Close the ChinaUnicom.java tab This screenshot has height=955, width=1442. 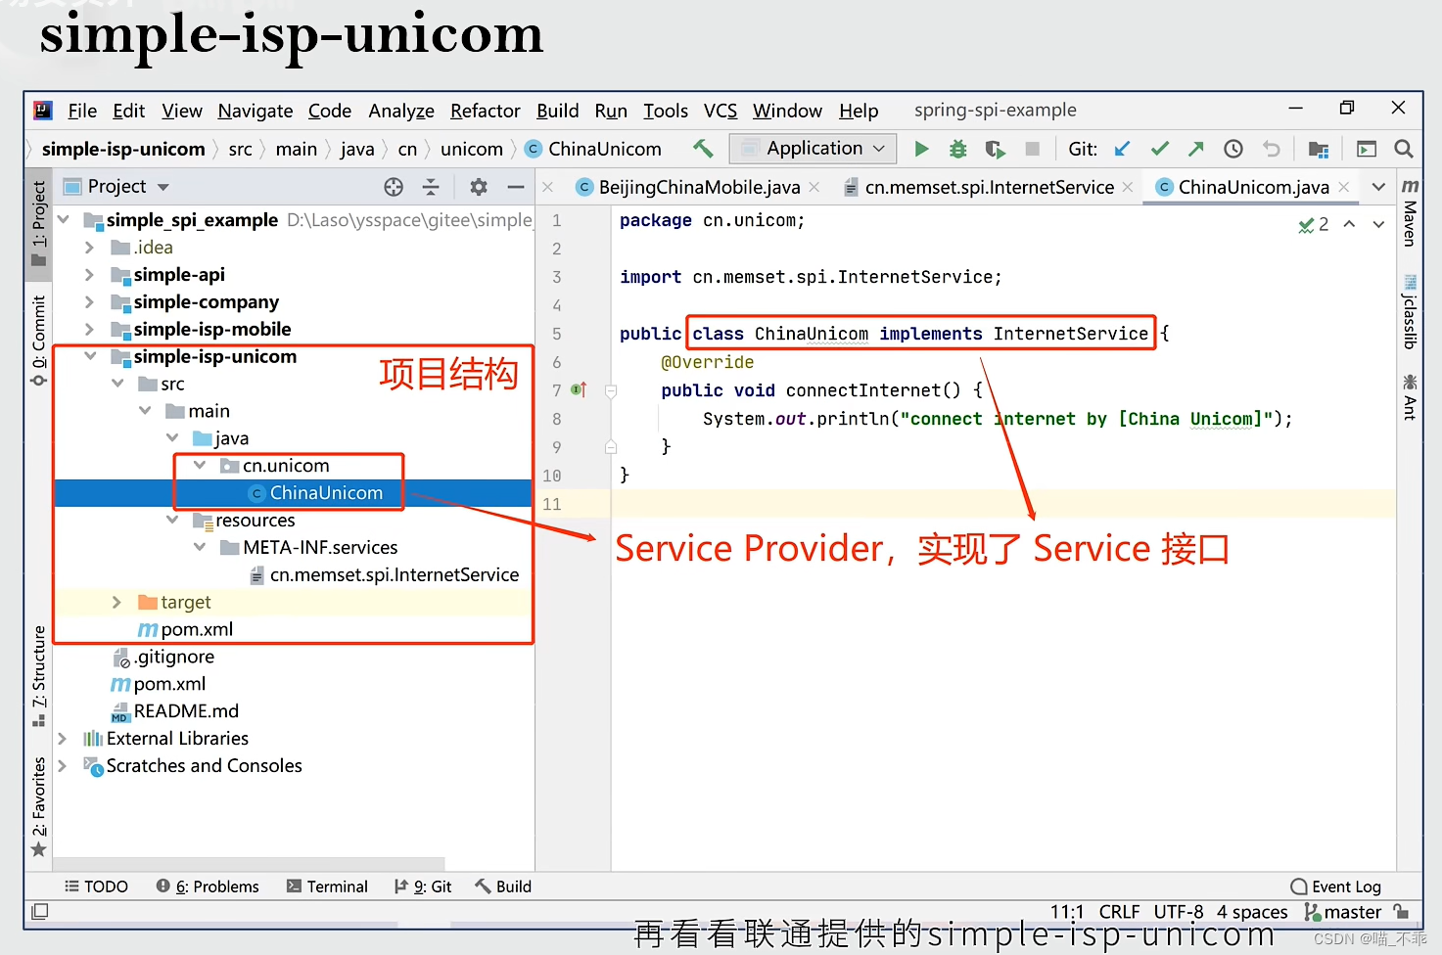[x=1344, y=187]
